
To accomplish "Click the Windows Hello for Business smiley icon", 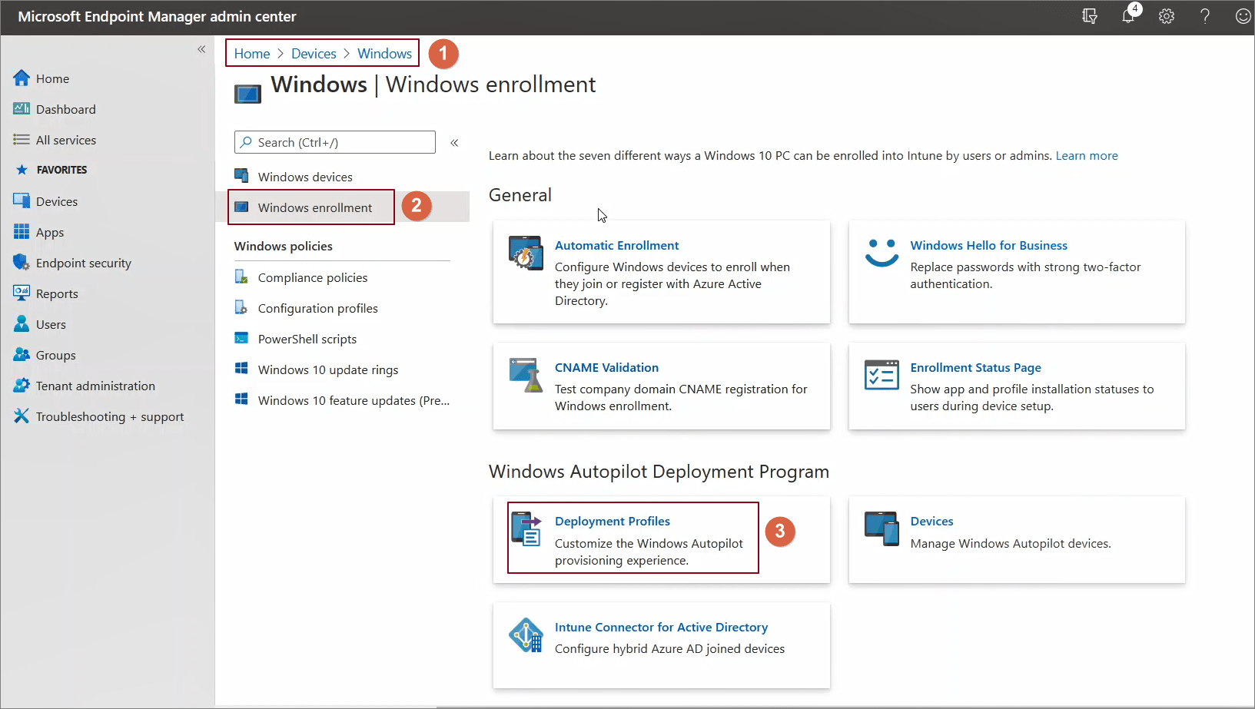I will coord(881,253).
